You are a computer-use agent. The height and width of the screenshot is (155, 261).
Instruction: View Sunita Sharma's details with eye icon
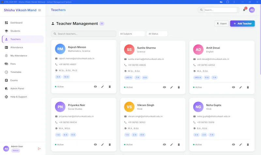pos(164,87)
